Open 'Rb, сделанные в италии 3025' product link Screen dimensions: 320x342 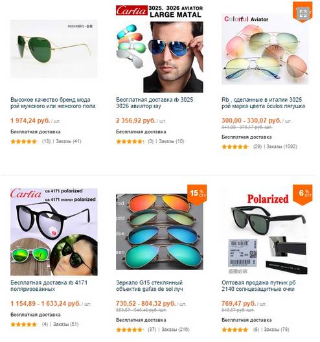tap(263, 103)
